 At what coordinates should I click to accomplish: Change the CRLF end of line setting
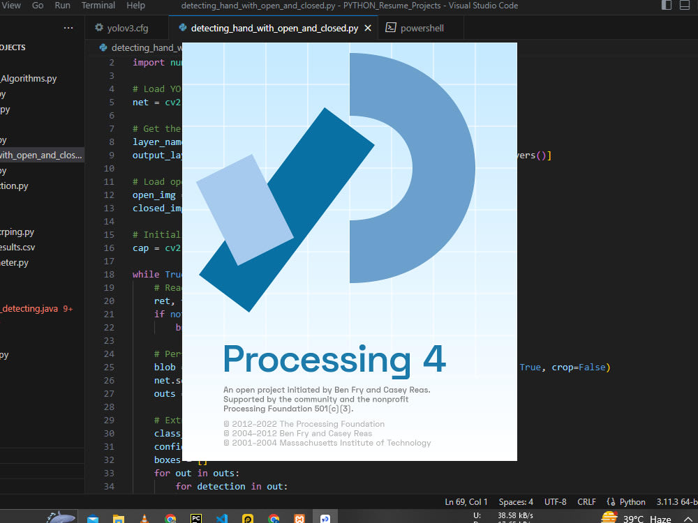click(586, 501)
